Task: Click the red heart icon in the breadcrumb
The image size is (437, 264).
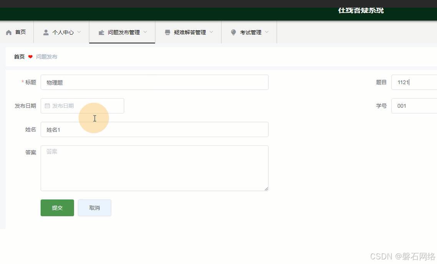Action: (x=30, y=56)
